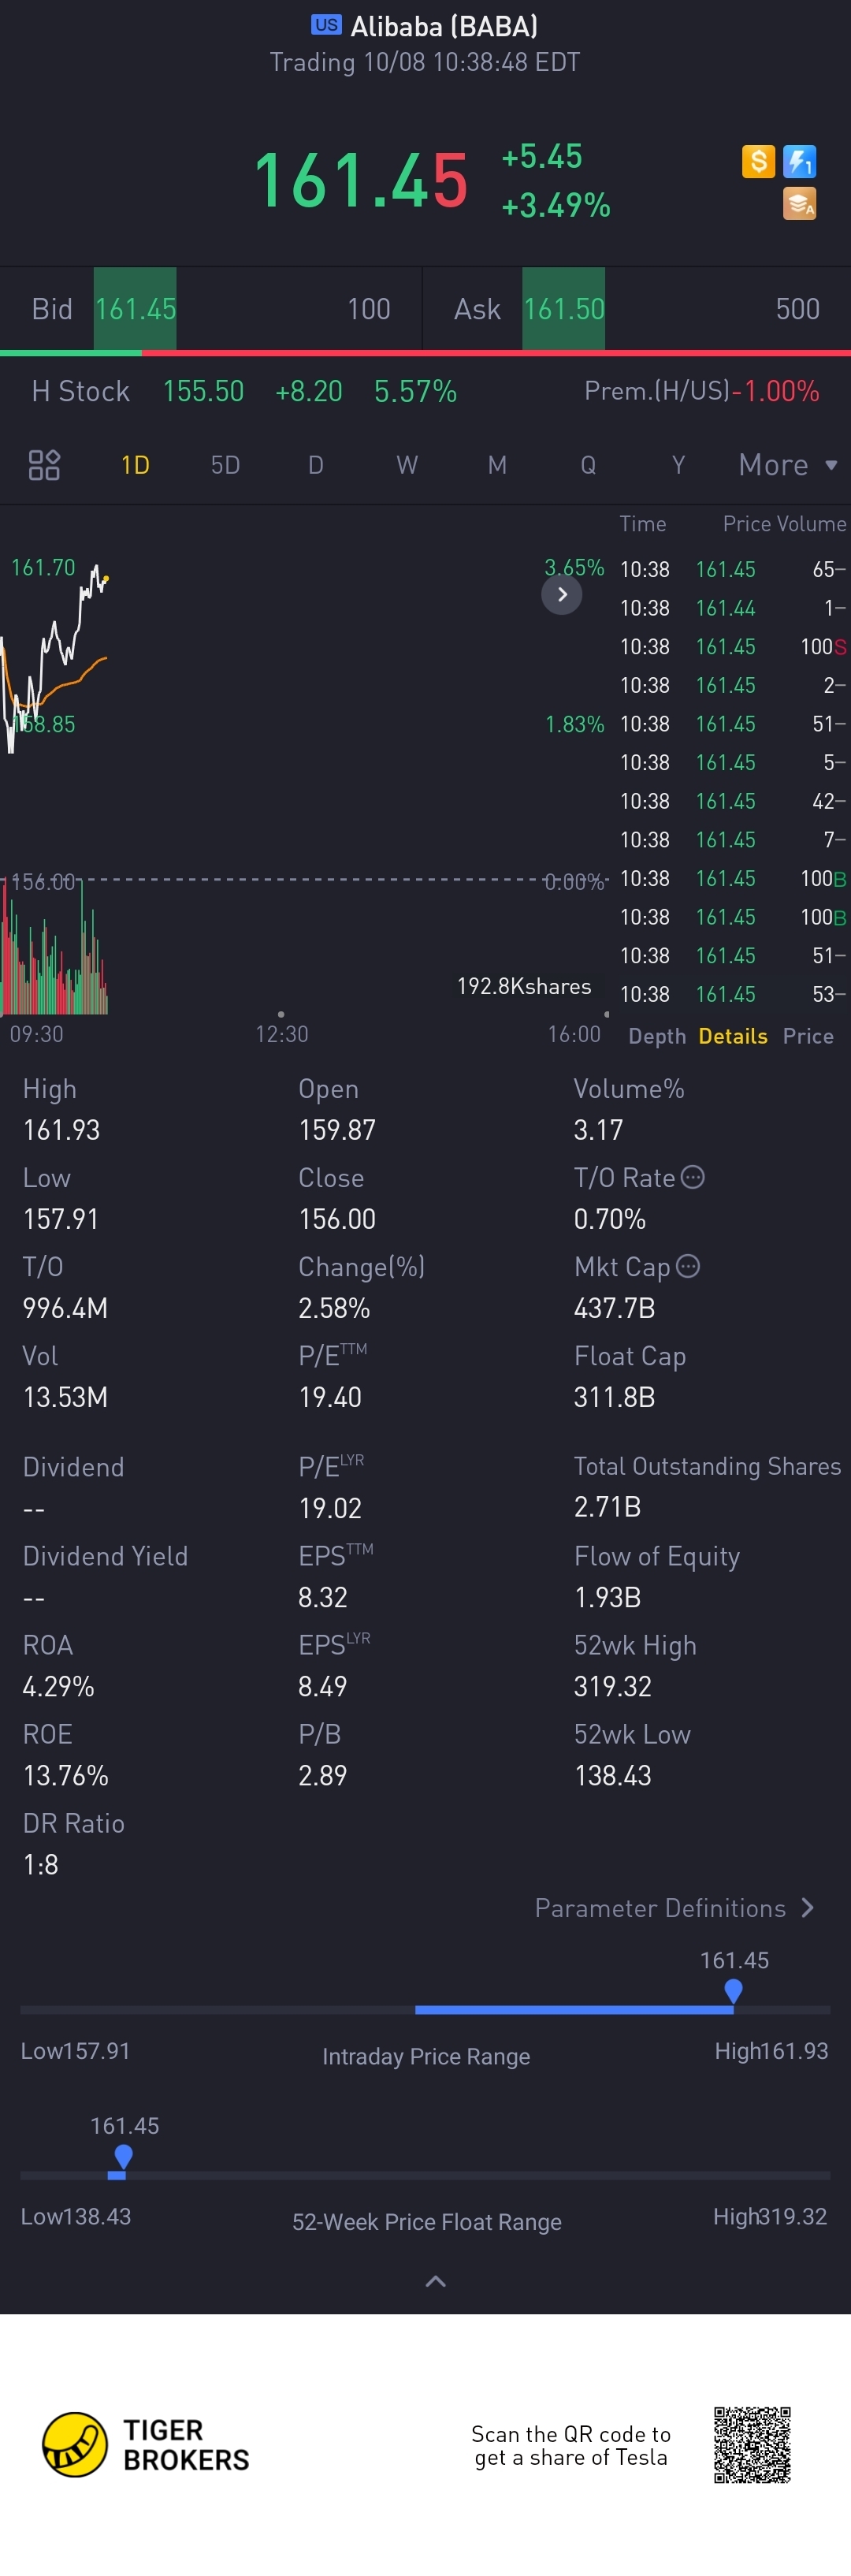851x2576 pixels.
Task: Tap the Volume% value 3.17
Action: click(x=598, y=1130)
